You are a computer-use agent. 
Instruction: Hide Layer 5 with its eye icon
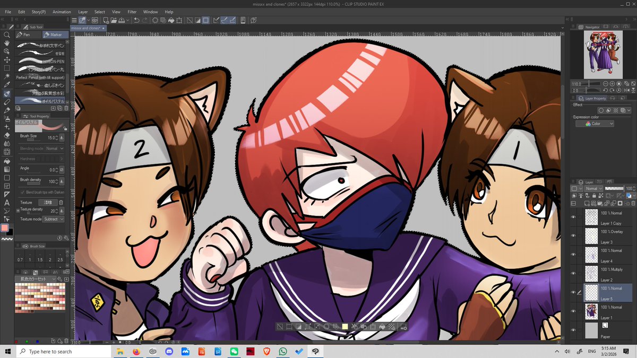[x=573, y=292]
